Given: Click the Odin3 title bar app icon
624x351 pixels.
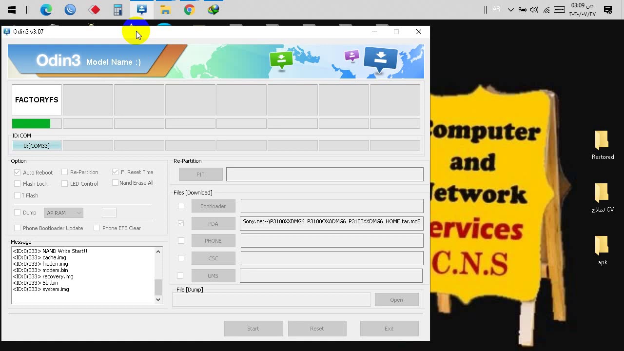Looking at the screenshot, I should tap(7, 32).
